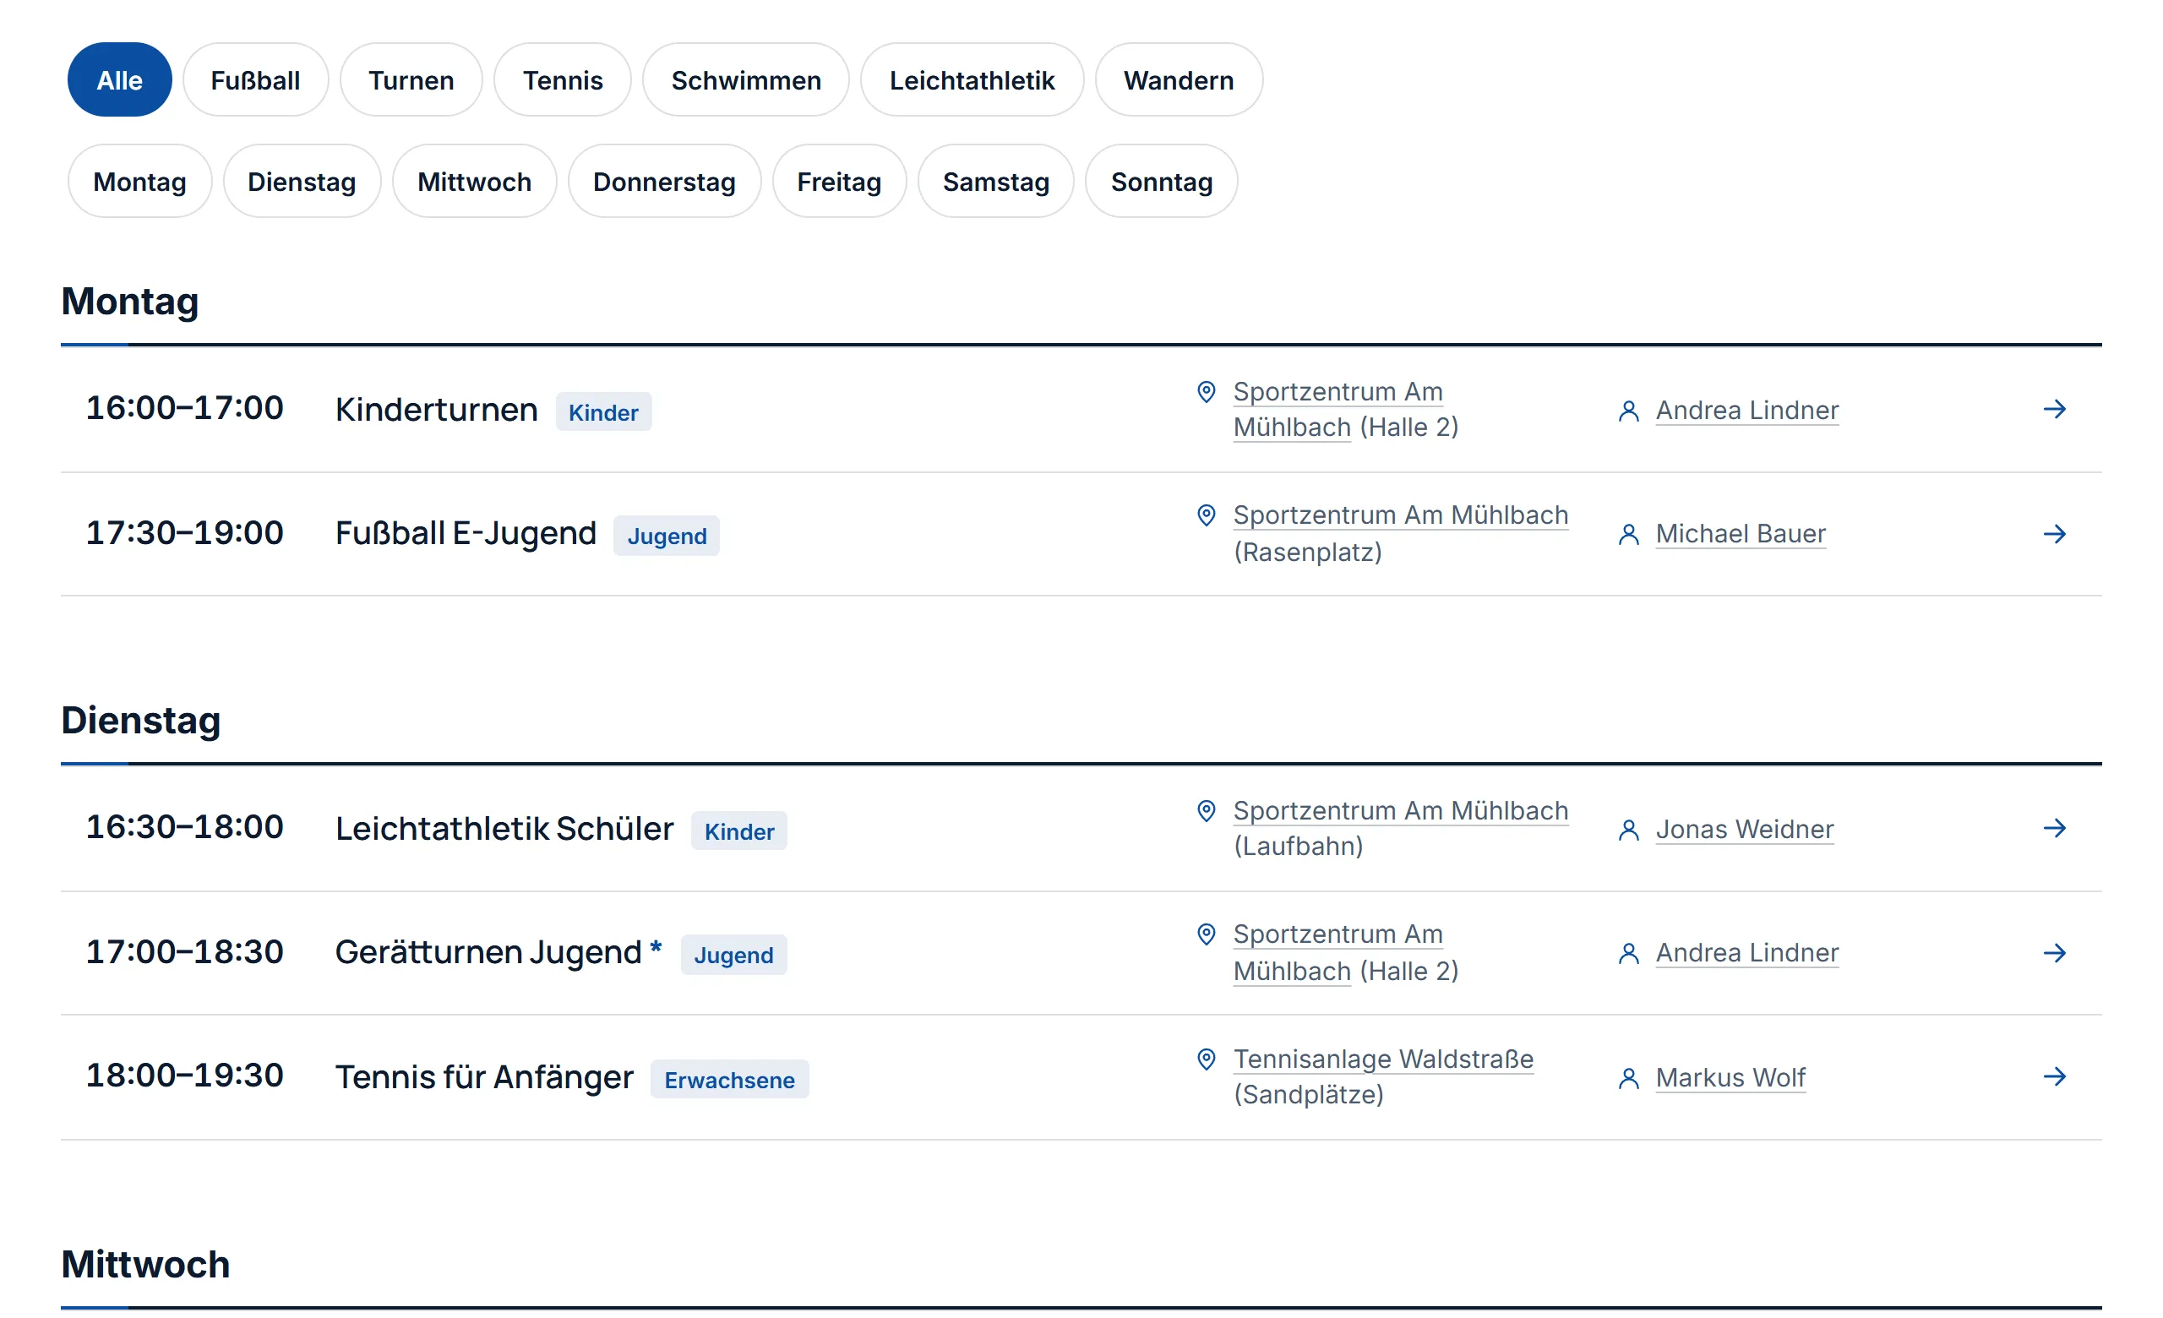
Task: Click the Jugend tag beside Fußball E-Jugend
Action: (667, 536)
